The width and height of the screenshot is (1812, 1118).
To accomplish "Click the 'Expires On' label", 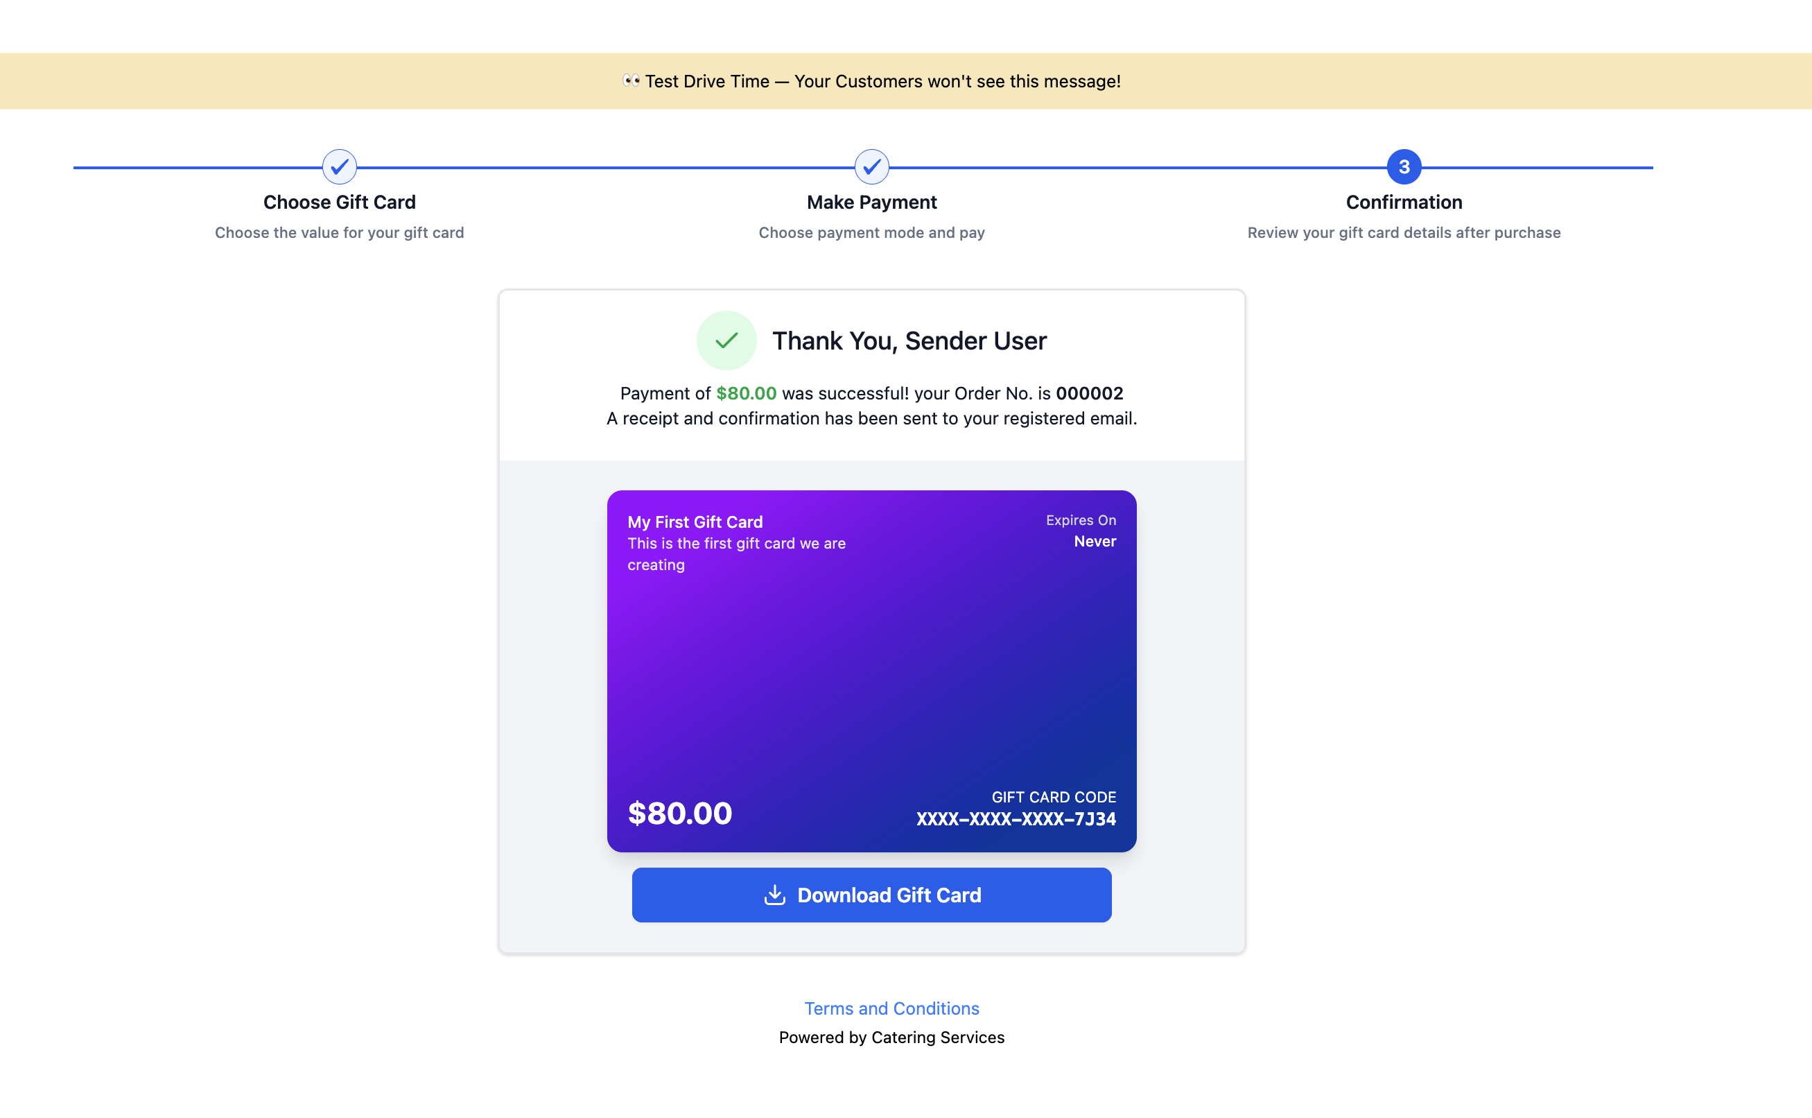I will [1081, 519].
